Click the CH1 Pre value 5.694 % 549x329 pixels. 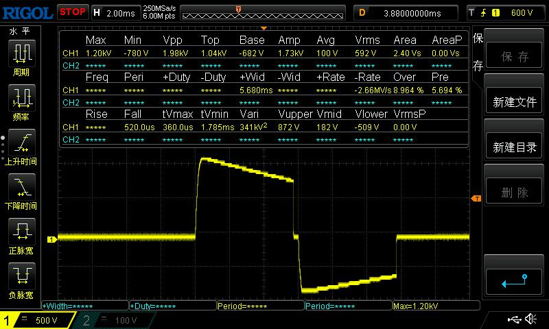(x=447, y=90)
